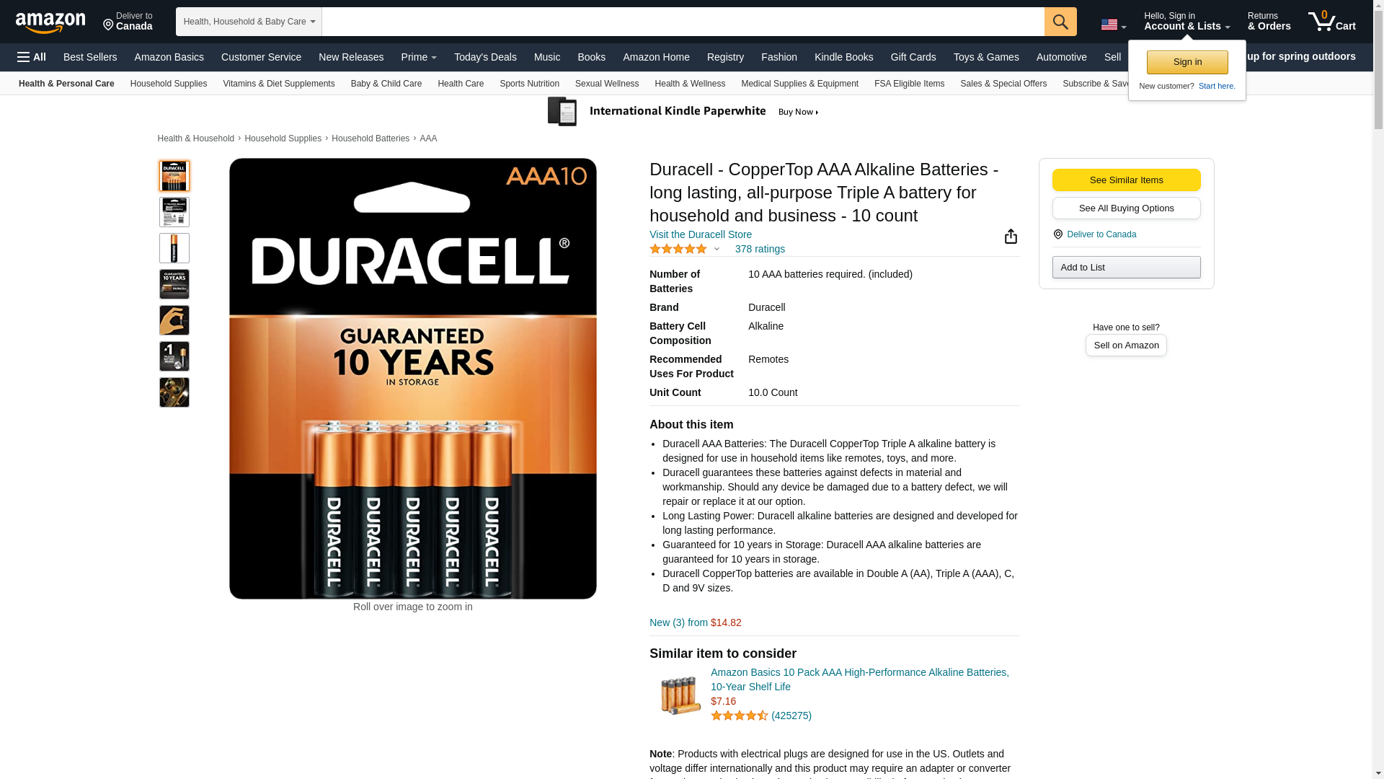Click into the search input field

click(683, 22)
